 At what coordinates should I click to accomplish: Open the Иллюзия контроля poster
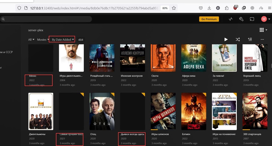click(x=132, y=58)
